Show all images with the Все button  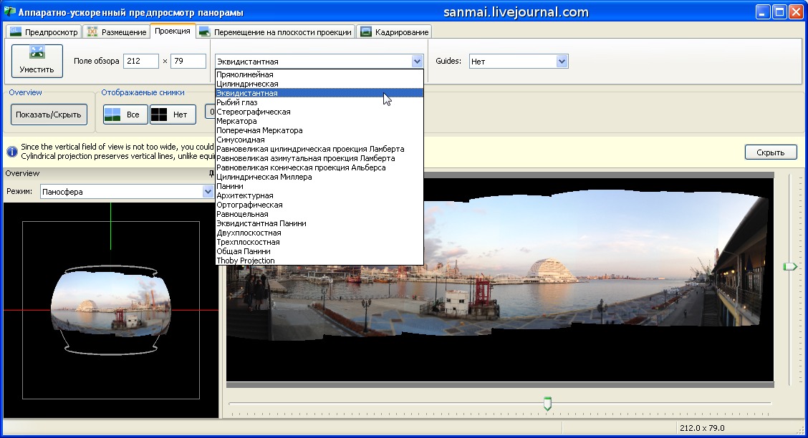point(125,115)
